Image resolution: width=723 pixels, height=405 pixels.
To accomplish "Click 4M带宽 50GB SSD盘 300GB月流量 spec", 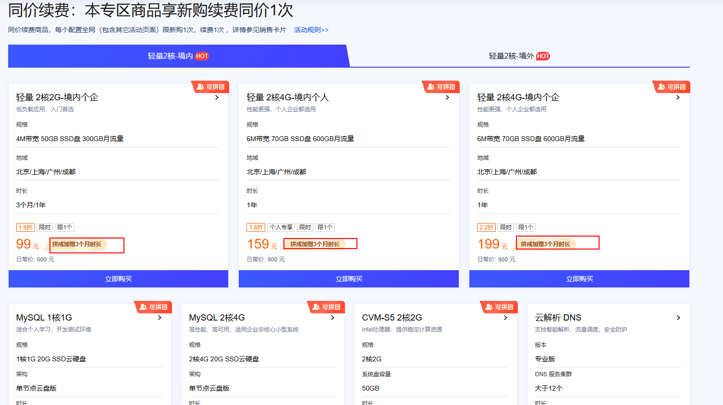I will 70,139.
